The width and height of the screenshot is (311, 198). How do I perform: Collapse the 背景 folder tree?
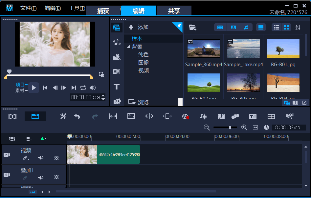tap(128, 47)
